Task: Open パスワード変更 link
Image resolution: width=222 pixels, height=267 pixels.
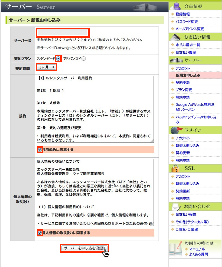Action: 186,22
